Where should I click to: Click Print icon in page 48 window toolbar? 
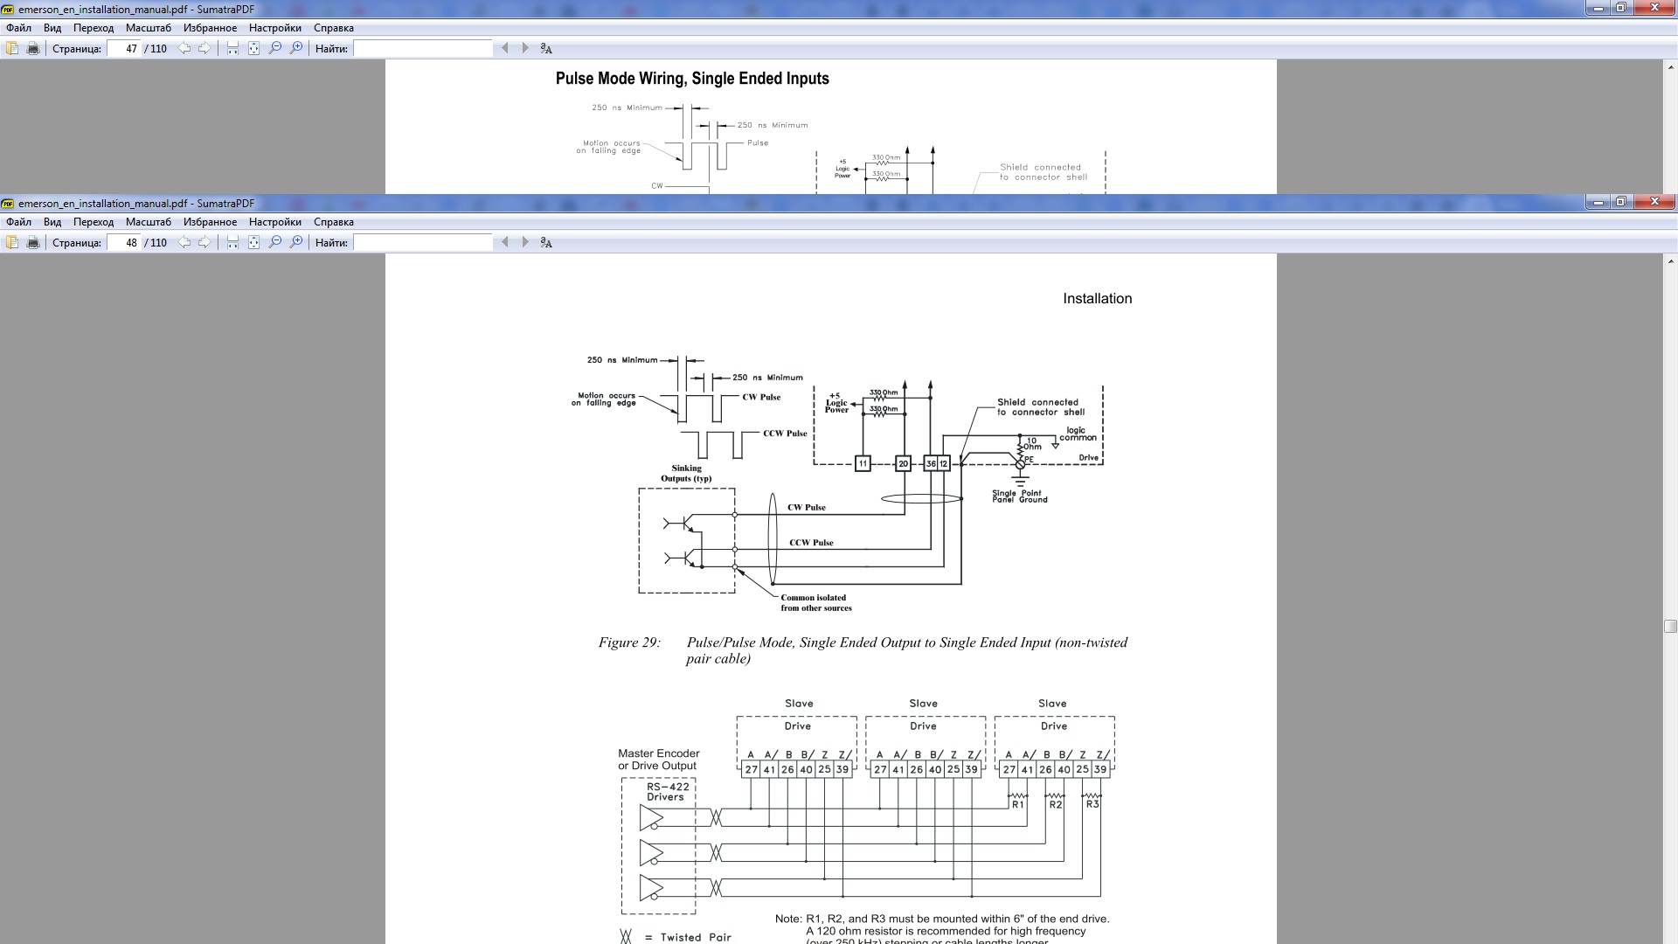(x=33, y=242)
